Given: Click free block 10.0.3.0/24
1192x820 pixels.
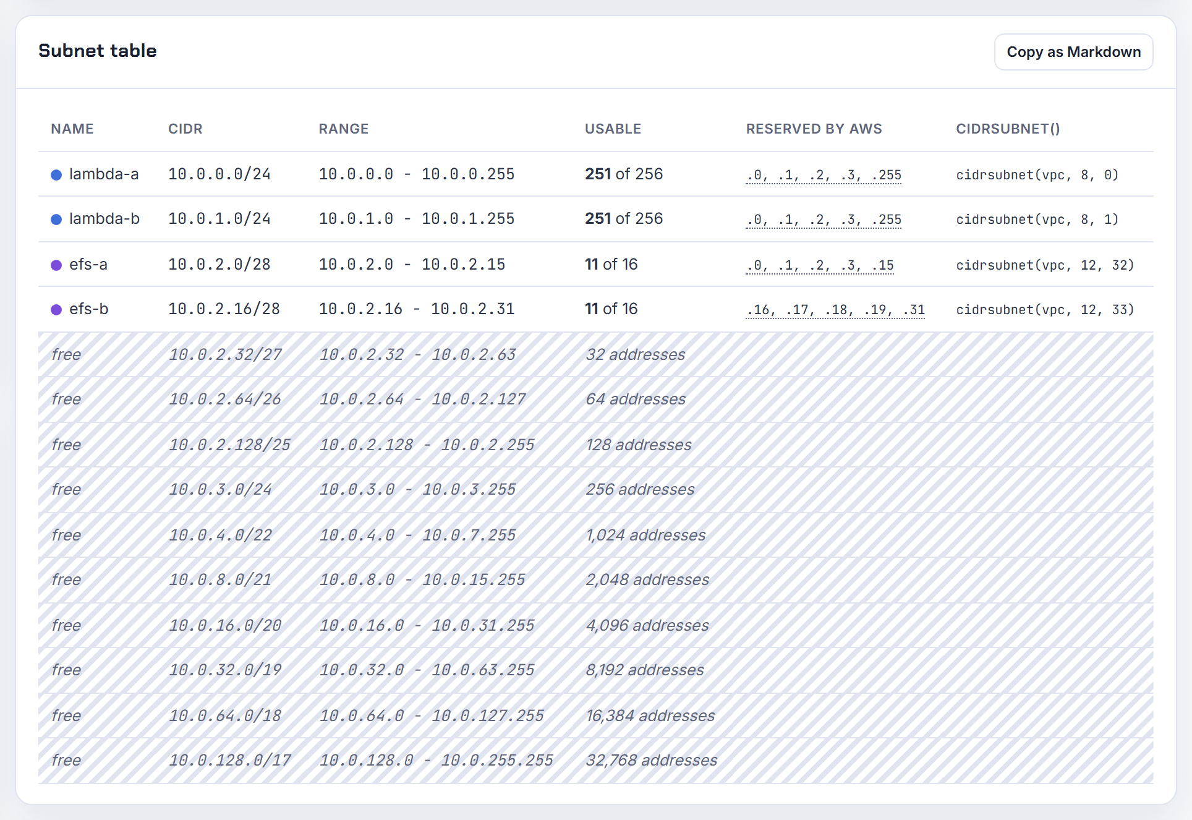Looking at the screenshot, I should (x=596, y=490).
